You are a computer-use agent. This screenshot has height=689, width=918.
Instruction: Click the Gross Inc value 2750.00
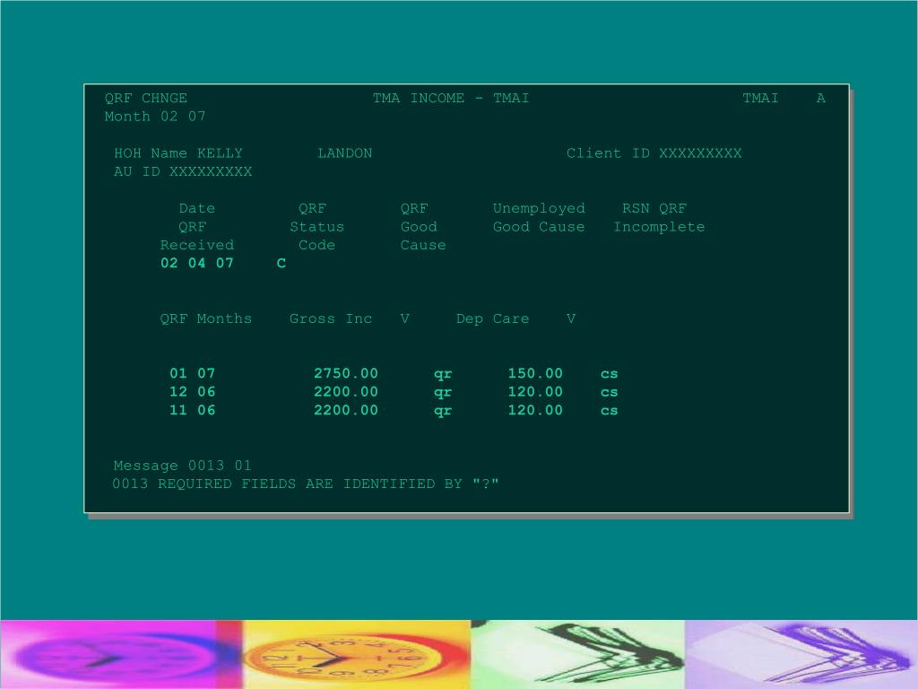(x=345, y=373)
